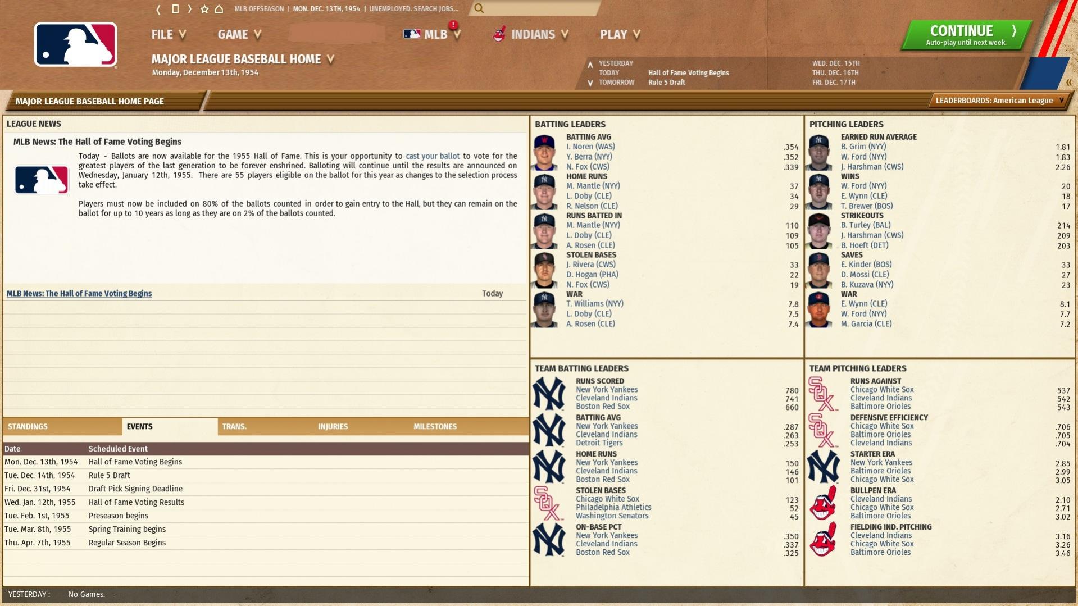Click player T. Williams (NYY) under WAR
Viewport: 1078px width, 606px height.
[x=595, y=304]
